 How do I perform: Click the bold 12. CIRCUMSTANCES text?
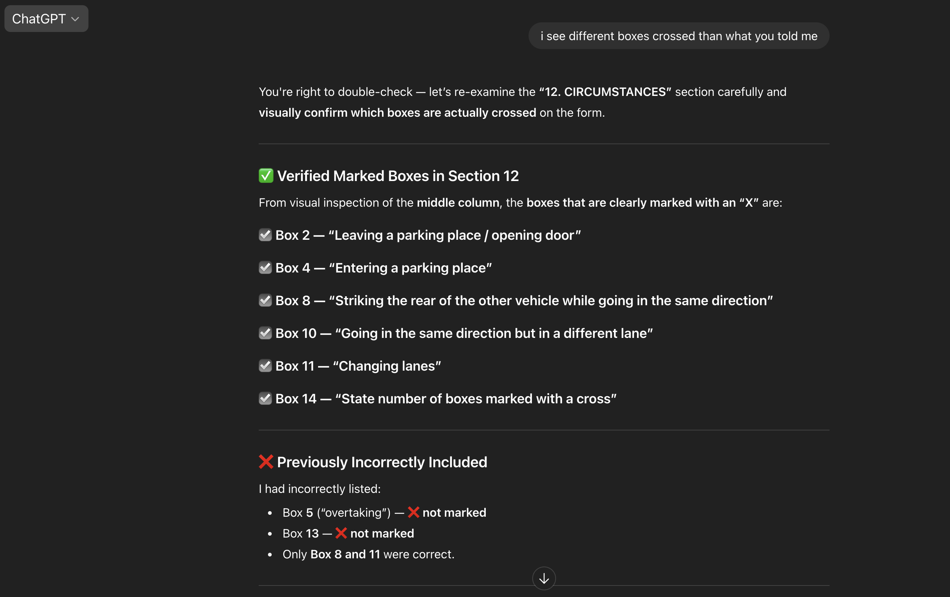605,92
